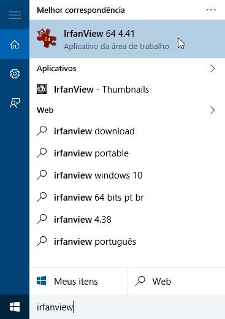Click the search box containing irfanview
225x319 pixels.
click(x=127, y=307)
